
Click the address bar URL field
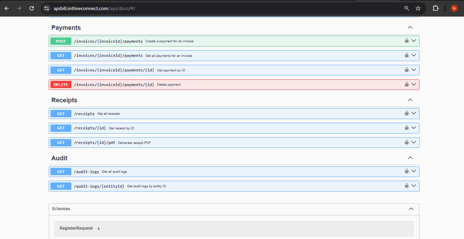pyautogui.click(x=209, y=8)
